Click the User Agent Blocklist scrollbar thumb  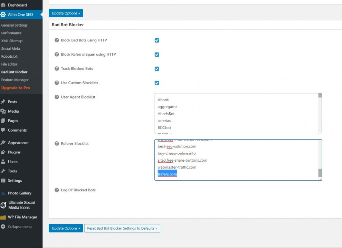click(320, 95)
